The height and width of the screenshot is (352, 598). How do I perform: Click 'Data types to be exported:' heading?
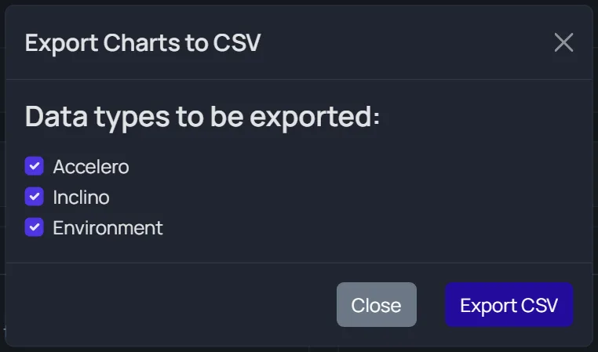(202, 117)
